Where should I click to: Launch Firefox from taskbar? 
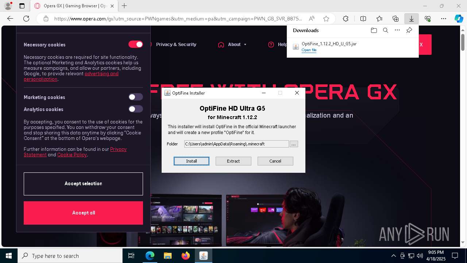pyautogui.click(x=186, y=256)
